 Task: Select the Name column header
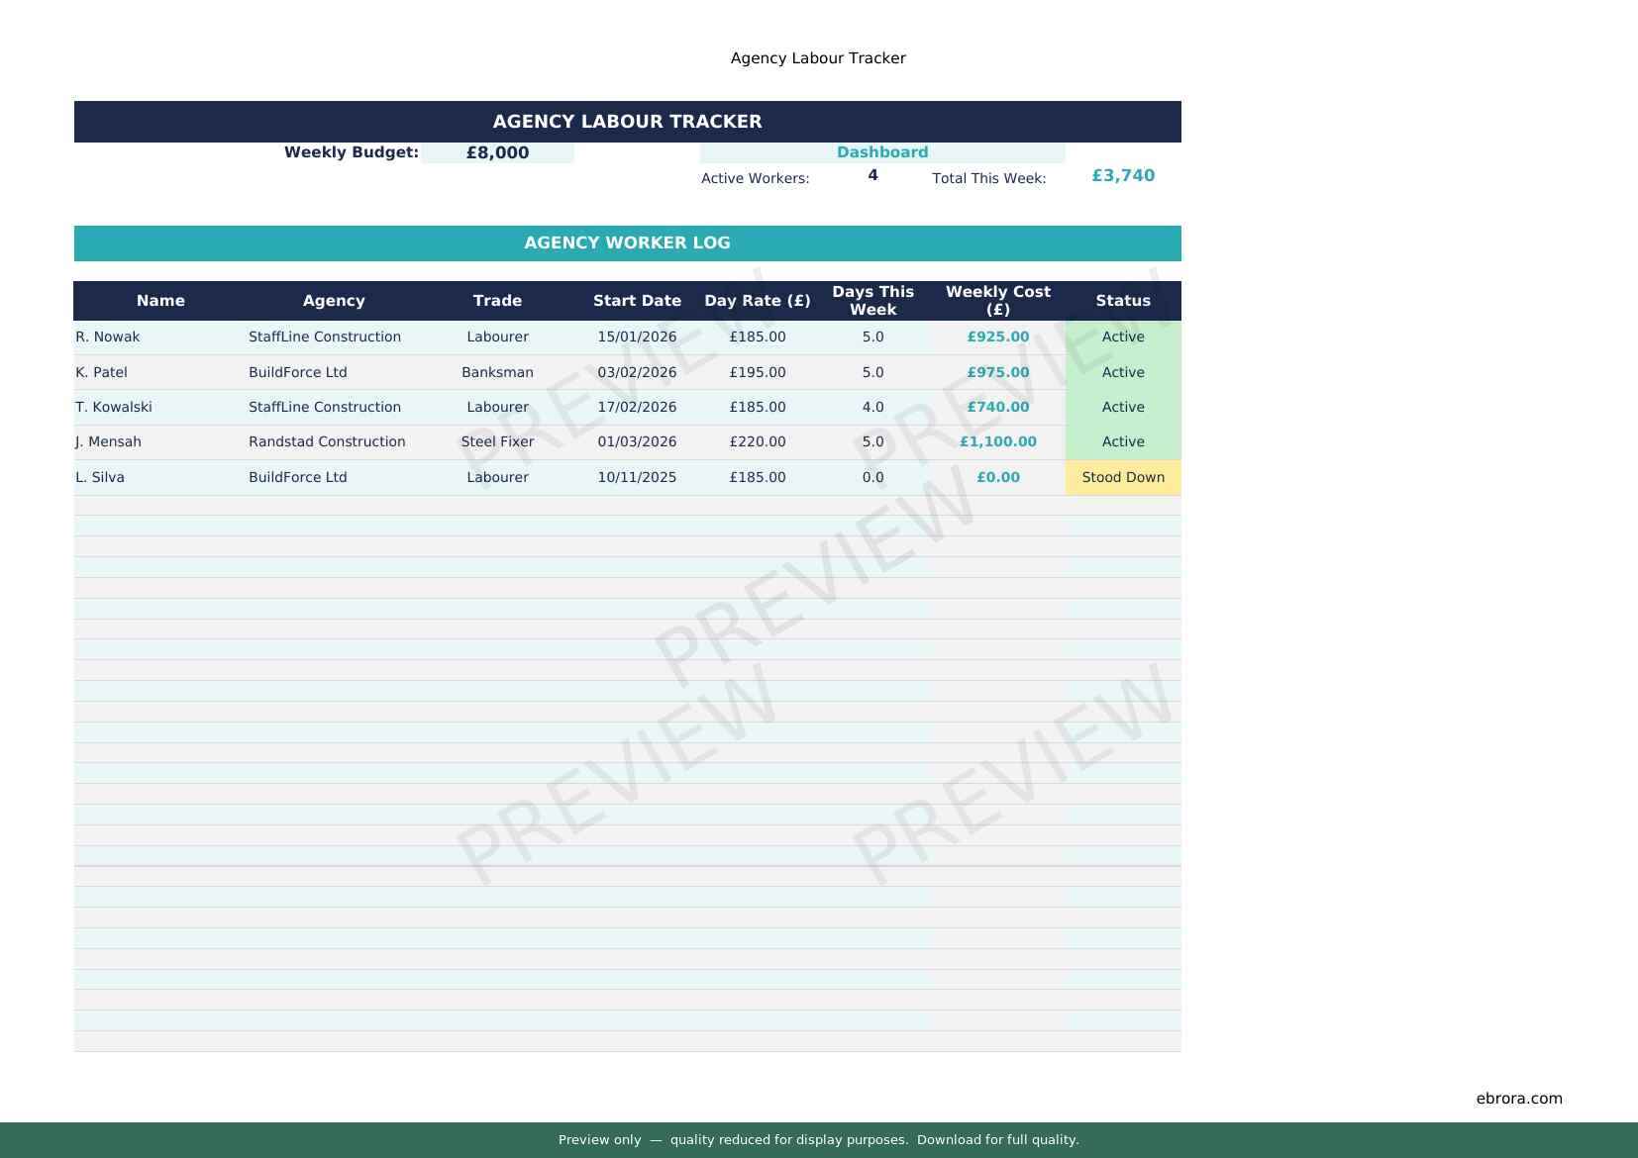pos(160,301)
